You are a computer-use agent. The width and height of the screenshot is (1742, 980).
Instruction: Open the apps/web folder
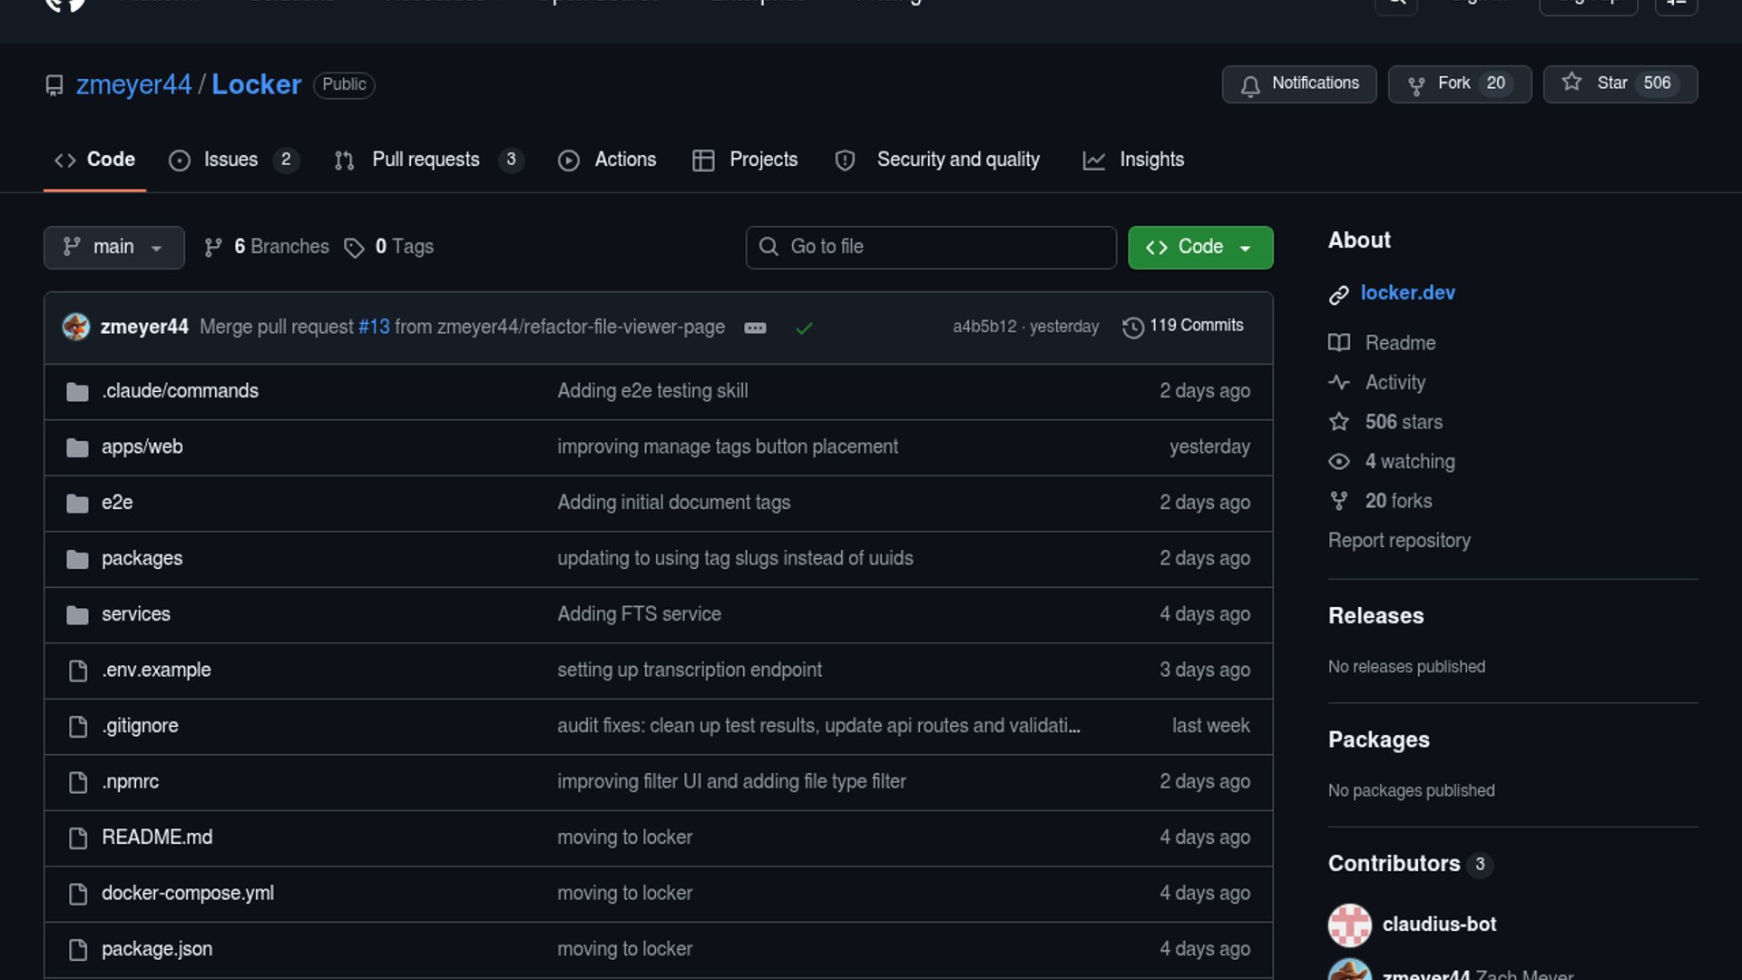pyautogui.click(x=142, y=446)
